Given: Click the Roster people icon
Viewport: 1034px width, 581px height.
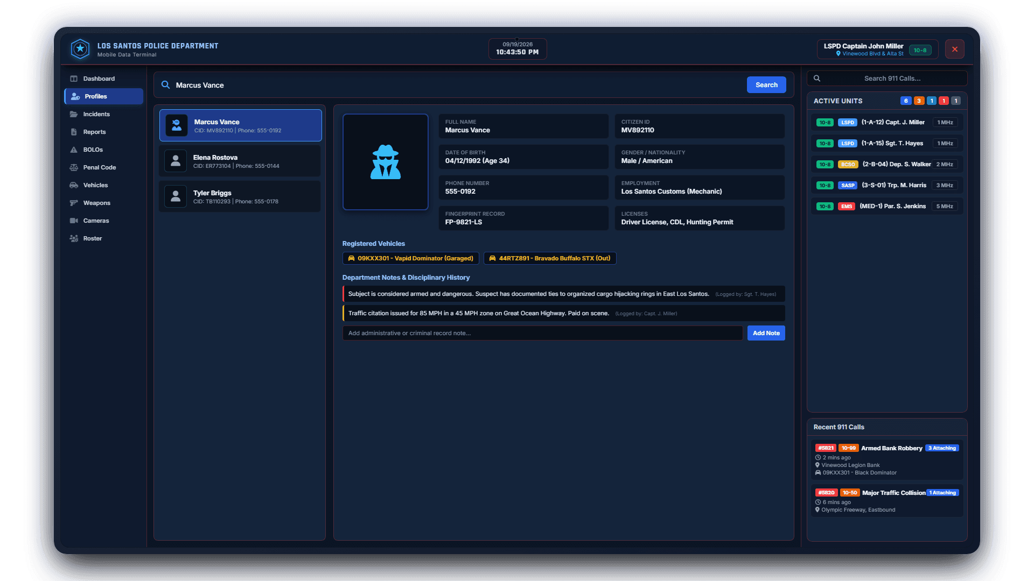Looking at the screenshot, I should point(74,238).
